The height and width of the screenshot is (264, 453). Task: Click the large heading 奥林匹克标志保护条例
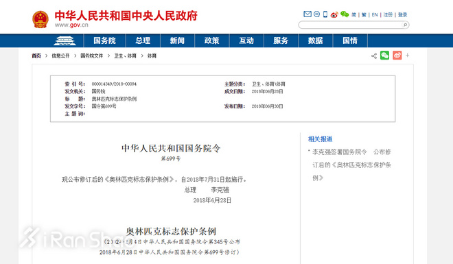(x=171, y=231)
